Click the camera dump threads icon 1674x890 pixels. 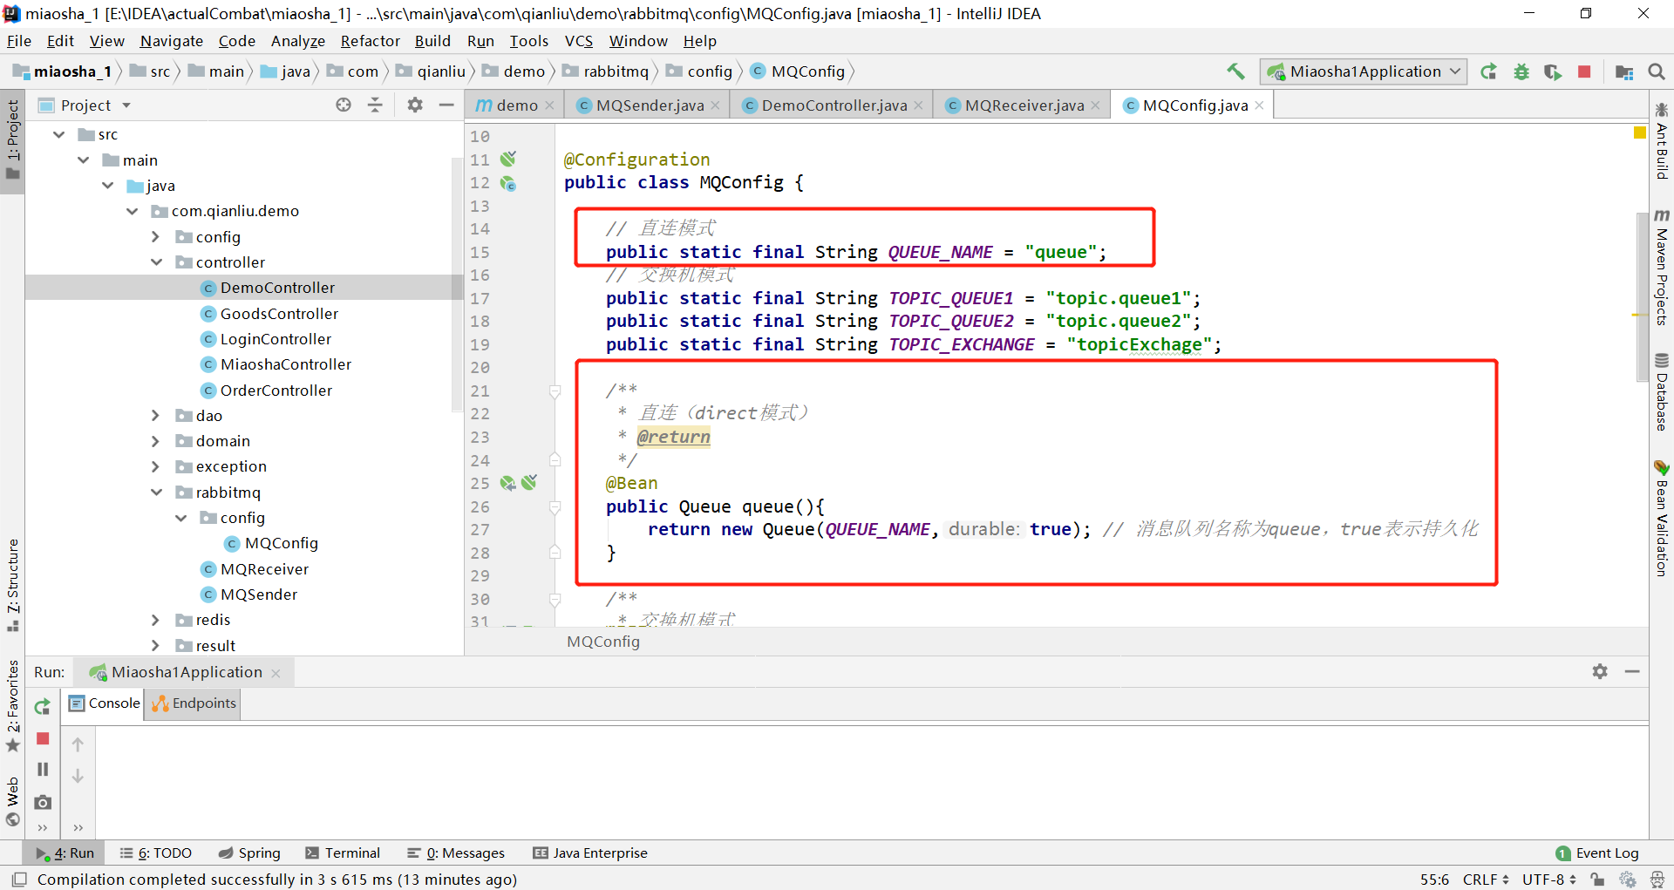(x=43, y=802)
